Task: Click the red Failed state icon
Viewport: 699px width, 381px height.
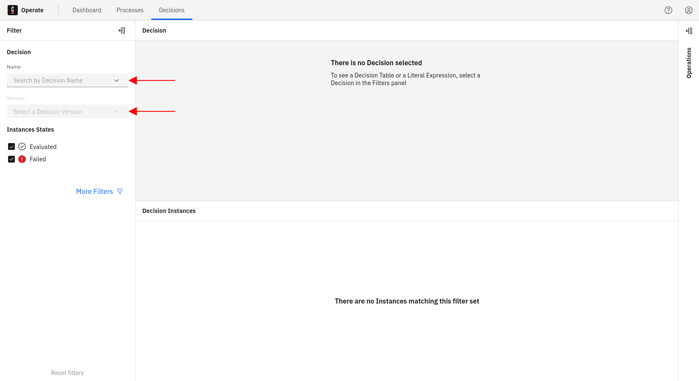Action: 22,159
